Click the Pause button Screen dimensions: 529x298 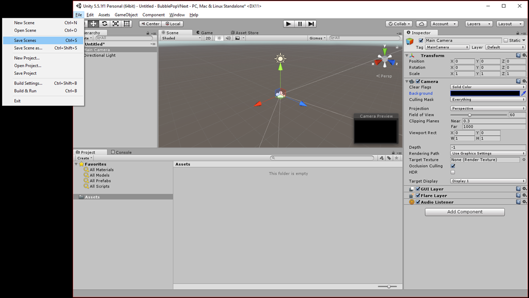click(x=300, y=24)
